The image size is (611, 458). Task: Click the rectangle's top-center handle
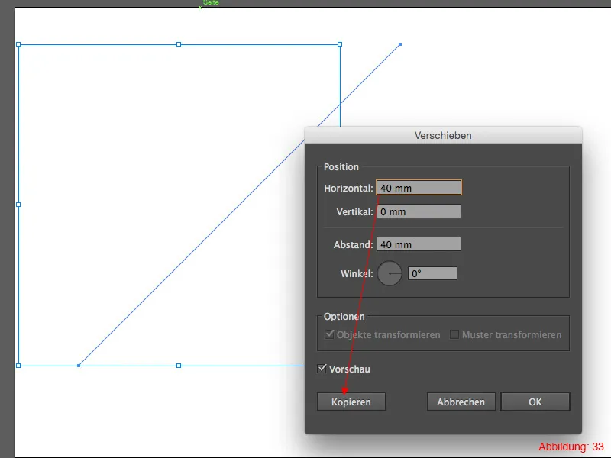click(179, 44)
